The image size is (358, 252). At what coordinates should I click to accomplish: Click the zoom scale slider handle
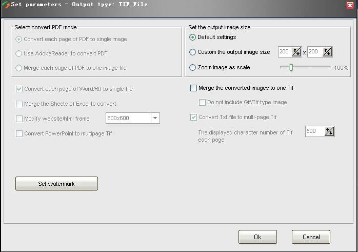tap(291, 68)
